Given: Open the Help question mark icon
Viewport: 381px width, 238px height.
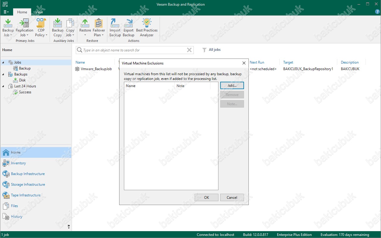Looking at the screenshot, I should click(x=377, y=12).
